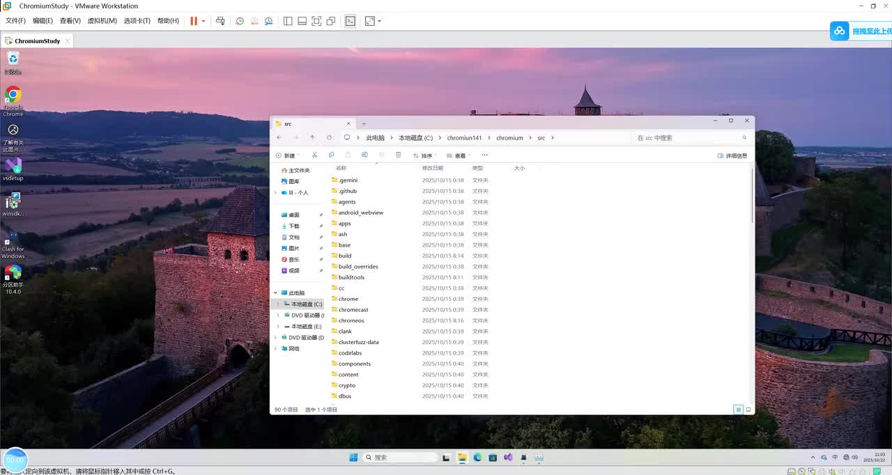Screen dimensions: 892x475
Task: Open the 文件(F) menu
Action: pyautogui.click(x=15, y=21)
